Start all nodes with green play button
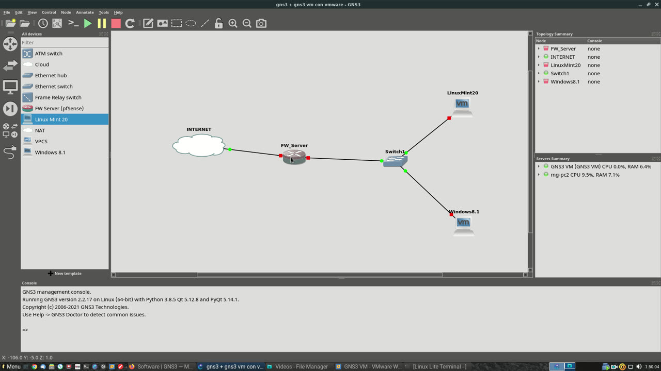This screenshot has height=371, width=661. click(x=88, y=23)
